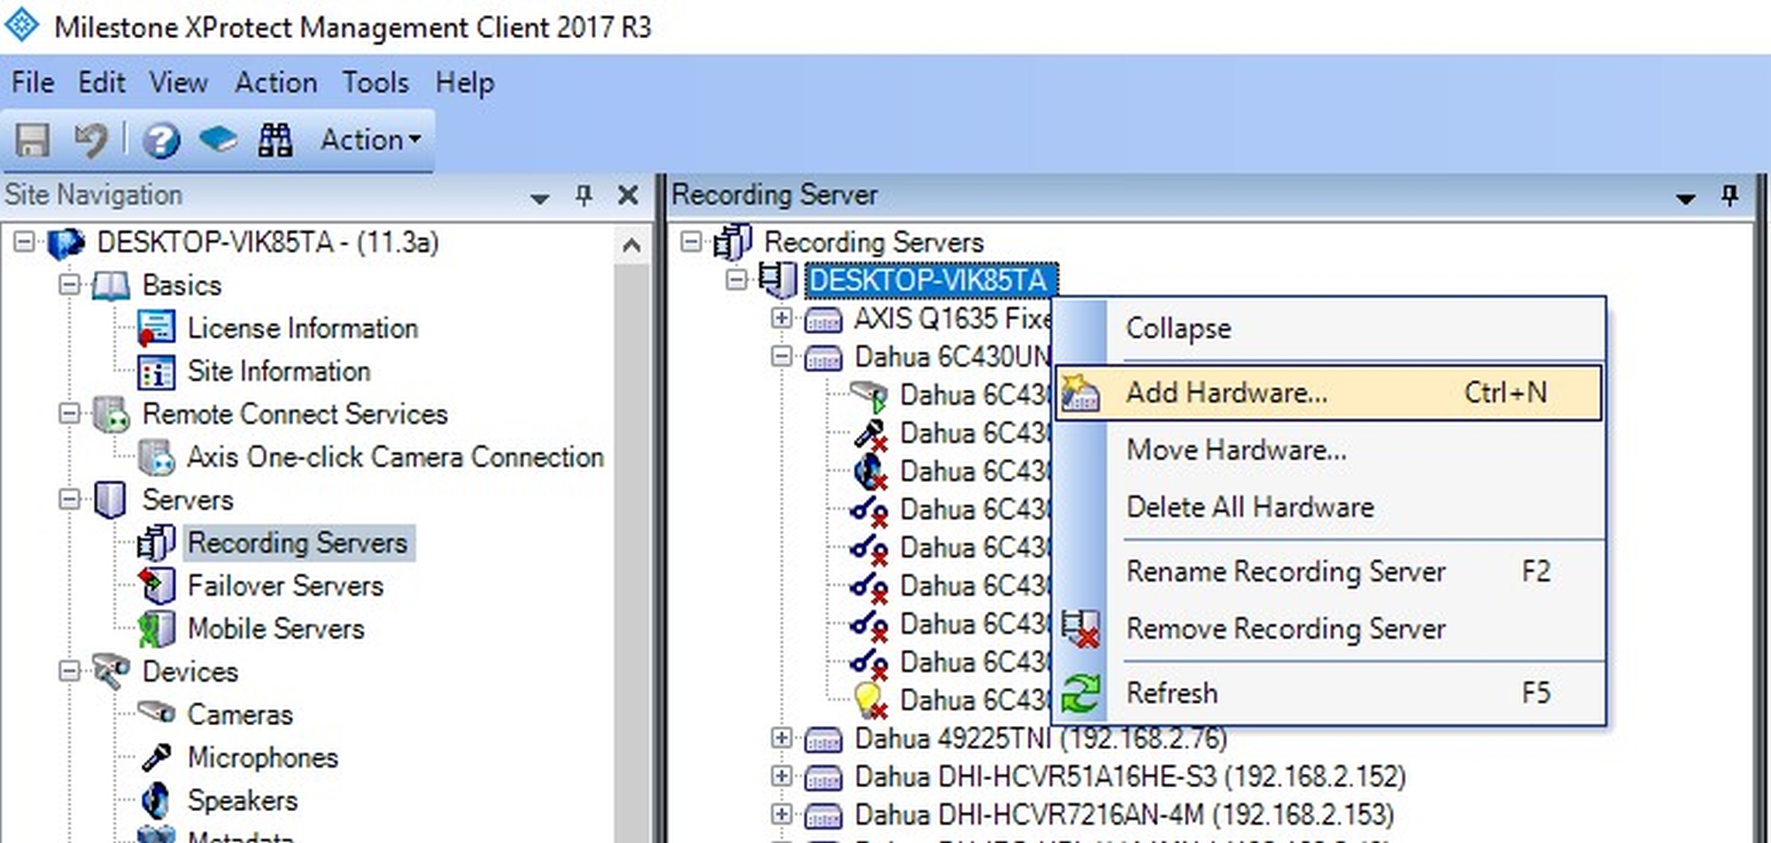
Task: Open the Site Navigation panel options arrow
Action: click(539, 197)
